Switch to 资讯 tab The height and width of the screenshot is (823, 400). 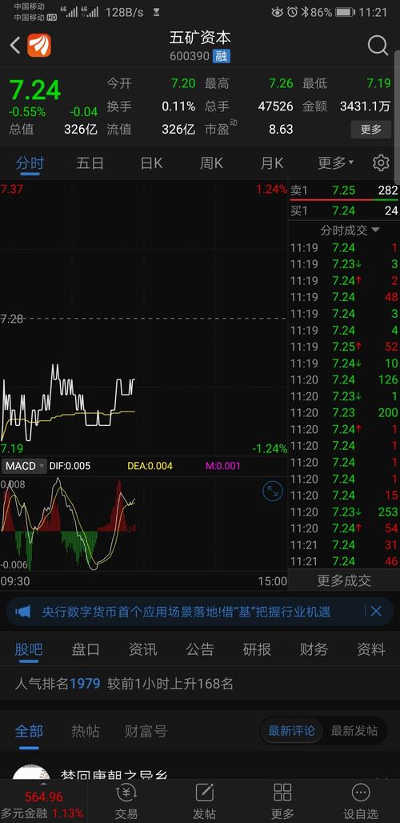pyautogui.click(x=142, y=650)
